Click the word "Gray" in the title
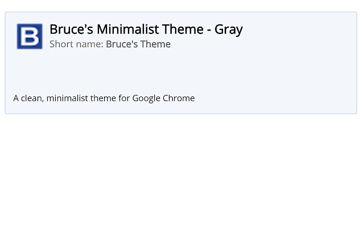The width and height of the screenshot is (364, 227). click(229, 29)
